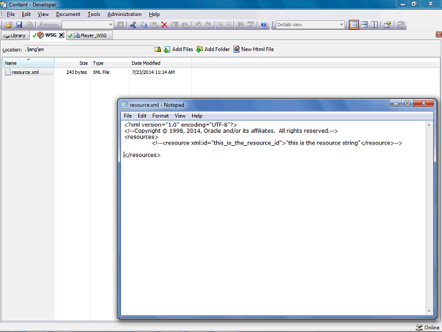Click the 7/23/2014 11:14 AM date cell
The image size is (442, 332).
coord(153,72)
